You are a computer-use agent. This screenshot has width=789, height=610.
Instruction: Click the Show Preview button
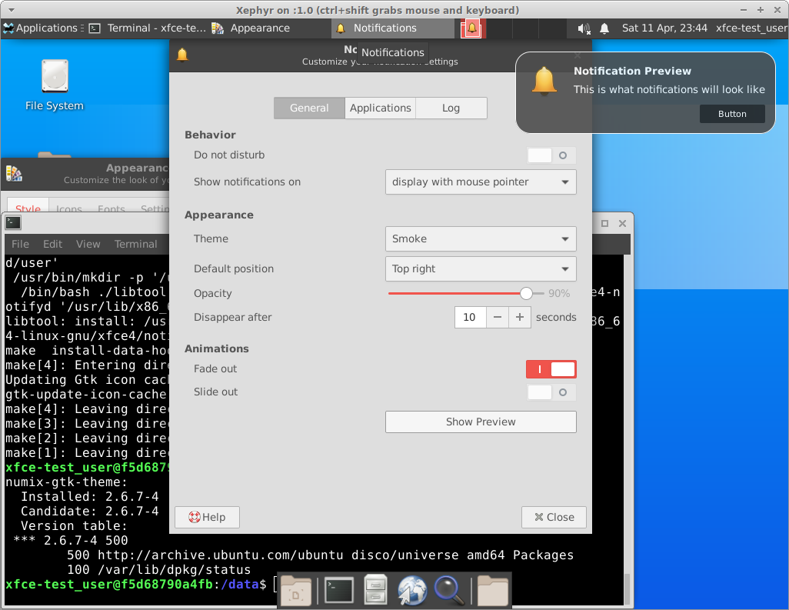coord(480,422)
